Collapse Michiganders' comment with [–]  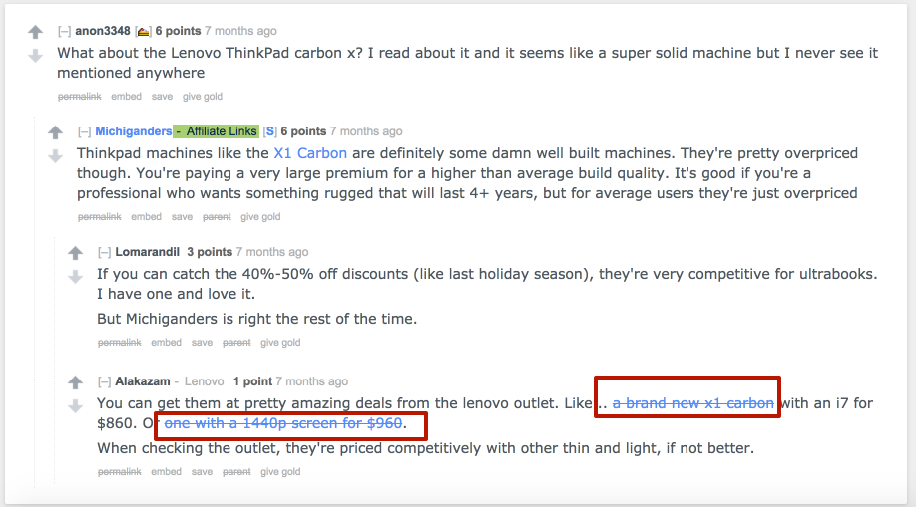pyautogui.click(x=85, y=131)
